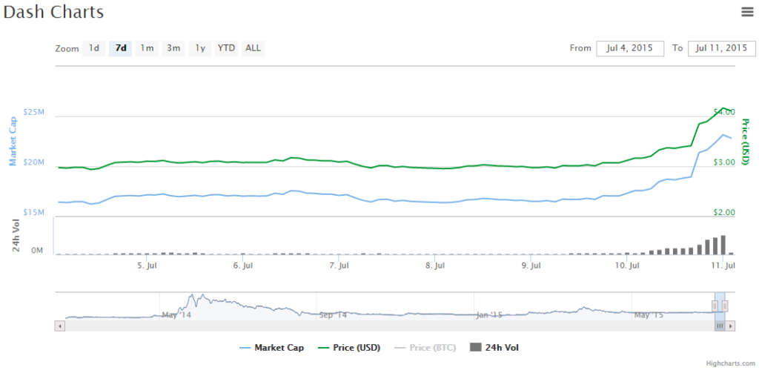Click the $3.00 price axis label
The height and width of the screenshot is (370, 759).
pos(724,162)
